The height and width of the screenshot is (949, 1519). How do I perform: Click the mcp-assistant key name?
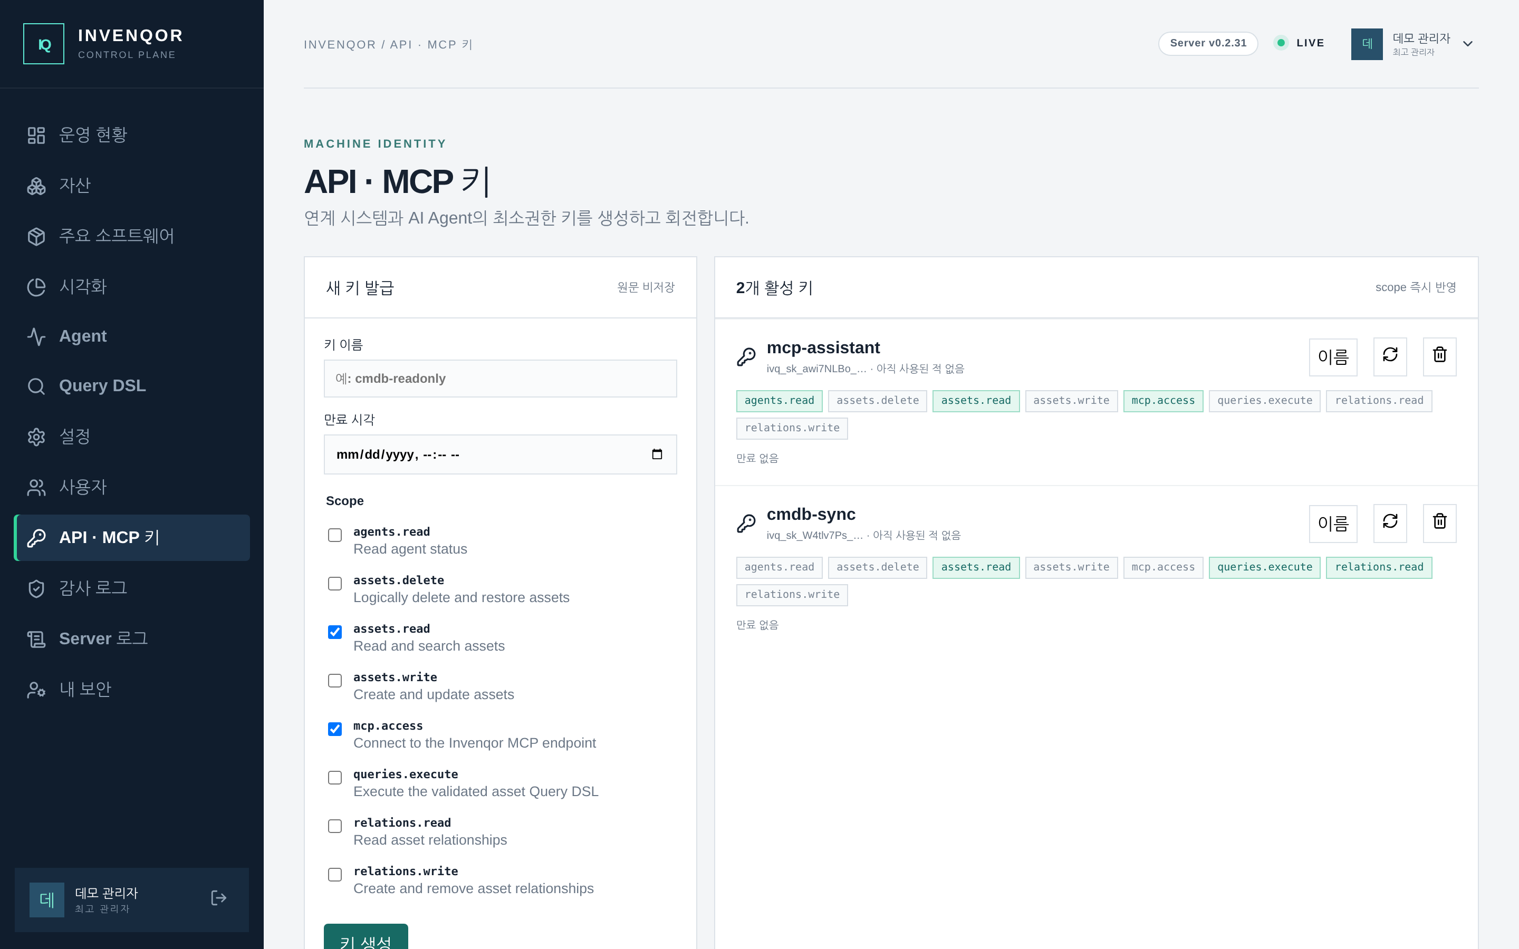[823, 348]
